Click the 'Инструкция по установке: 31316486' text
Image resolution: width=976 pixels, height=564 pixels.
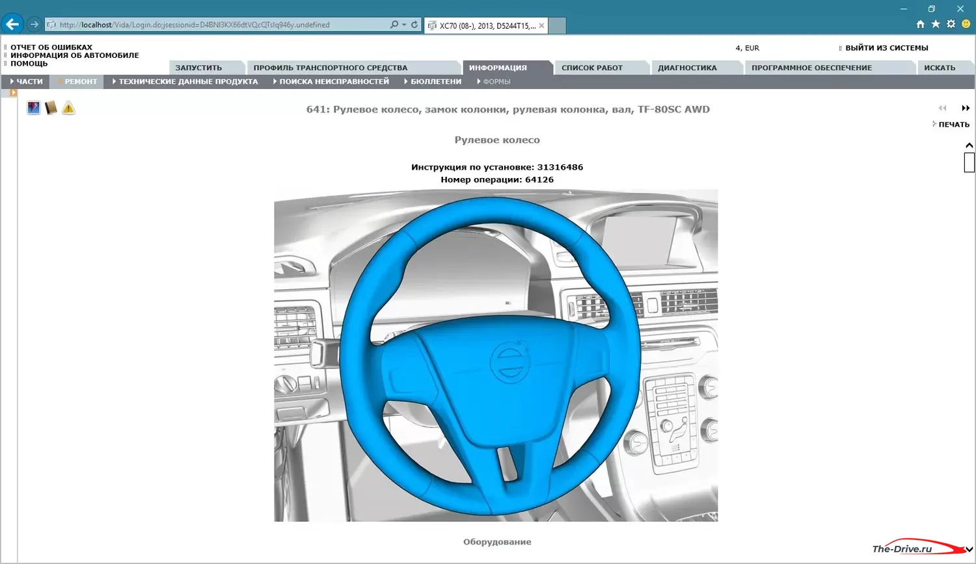coord(497,167)
